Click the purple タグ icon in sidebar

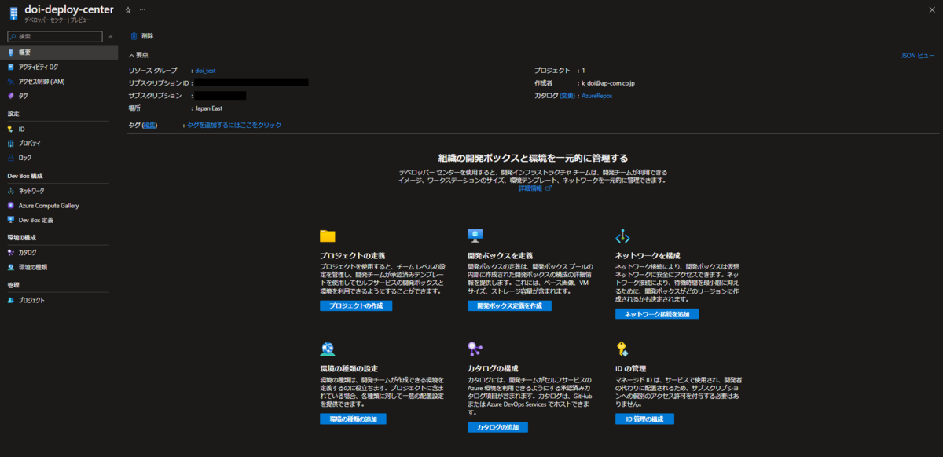11,96
